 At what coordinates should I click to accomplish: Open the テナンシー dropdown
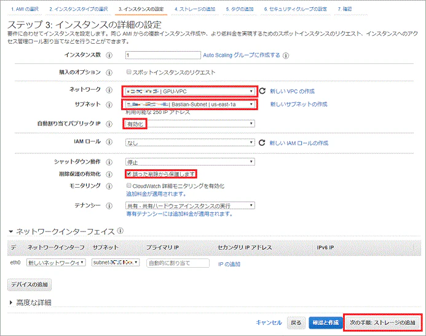(x=190, y=206)
